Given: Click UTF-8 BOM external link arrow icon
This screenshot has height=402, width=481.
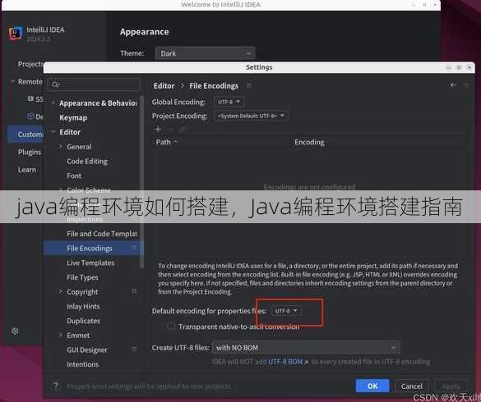Looking at the screenshot, I should pyautogui.click(x=306, y=362).
